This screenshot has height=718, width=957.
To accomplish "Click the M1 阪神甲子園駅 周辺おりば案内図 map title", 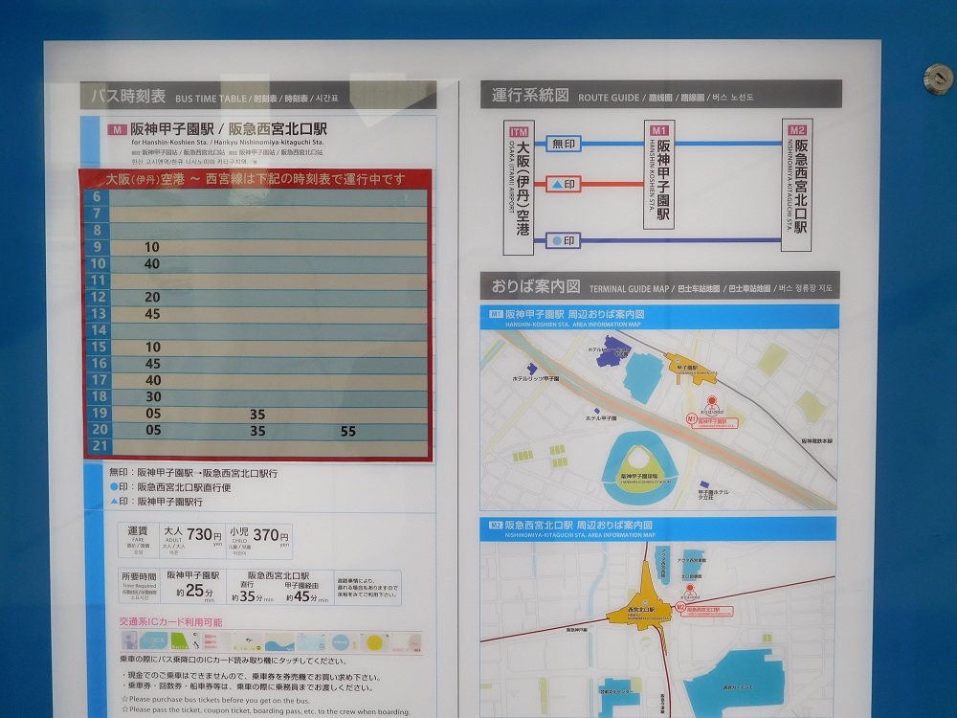I will click(659, 318).
